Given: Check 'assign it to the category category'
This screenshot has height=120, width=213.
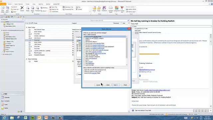Looking at the screenshot, I should point(84,38).
